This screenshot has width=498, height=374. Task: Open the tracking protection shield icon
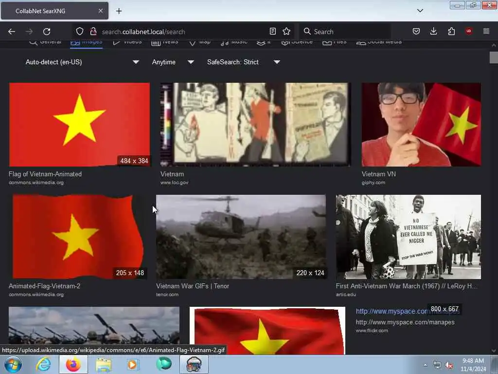pos(79,31)
